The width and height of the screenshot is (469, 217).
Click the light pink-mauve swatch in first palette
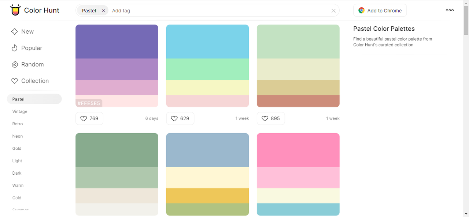[117, 87]
